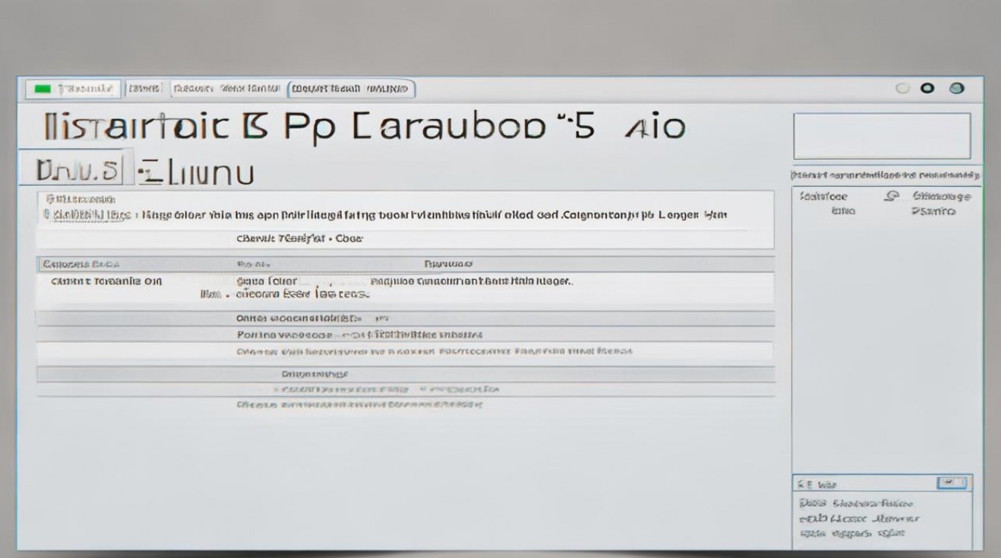Select the last line in bottom-right list

[x=851, y=533]
